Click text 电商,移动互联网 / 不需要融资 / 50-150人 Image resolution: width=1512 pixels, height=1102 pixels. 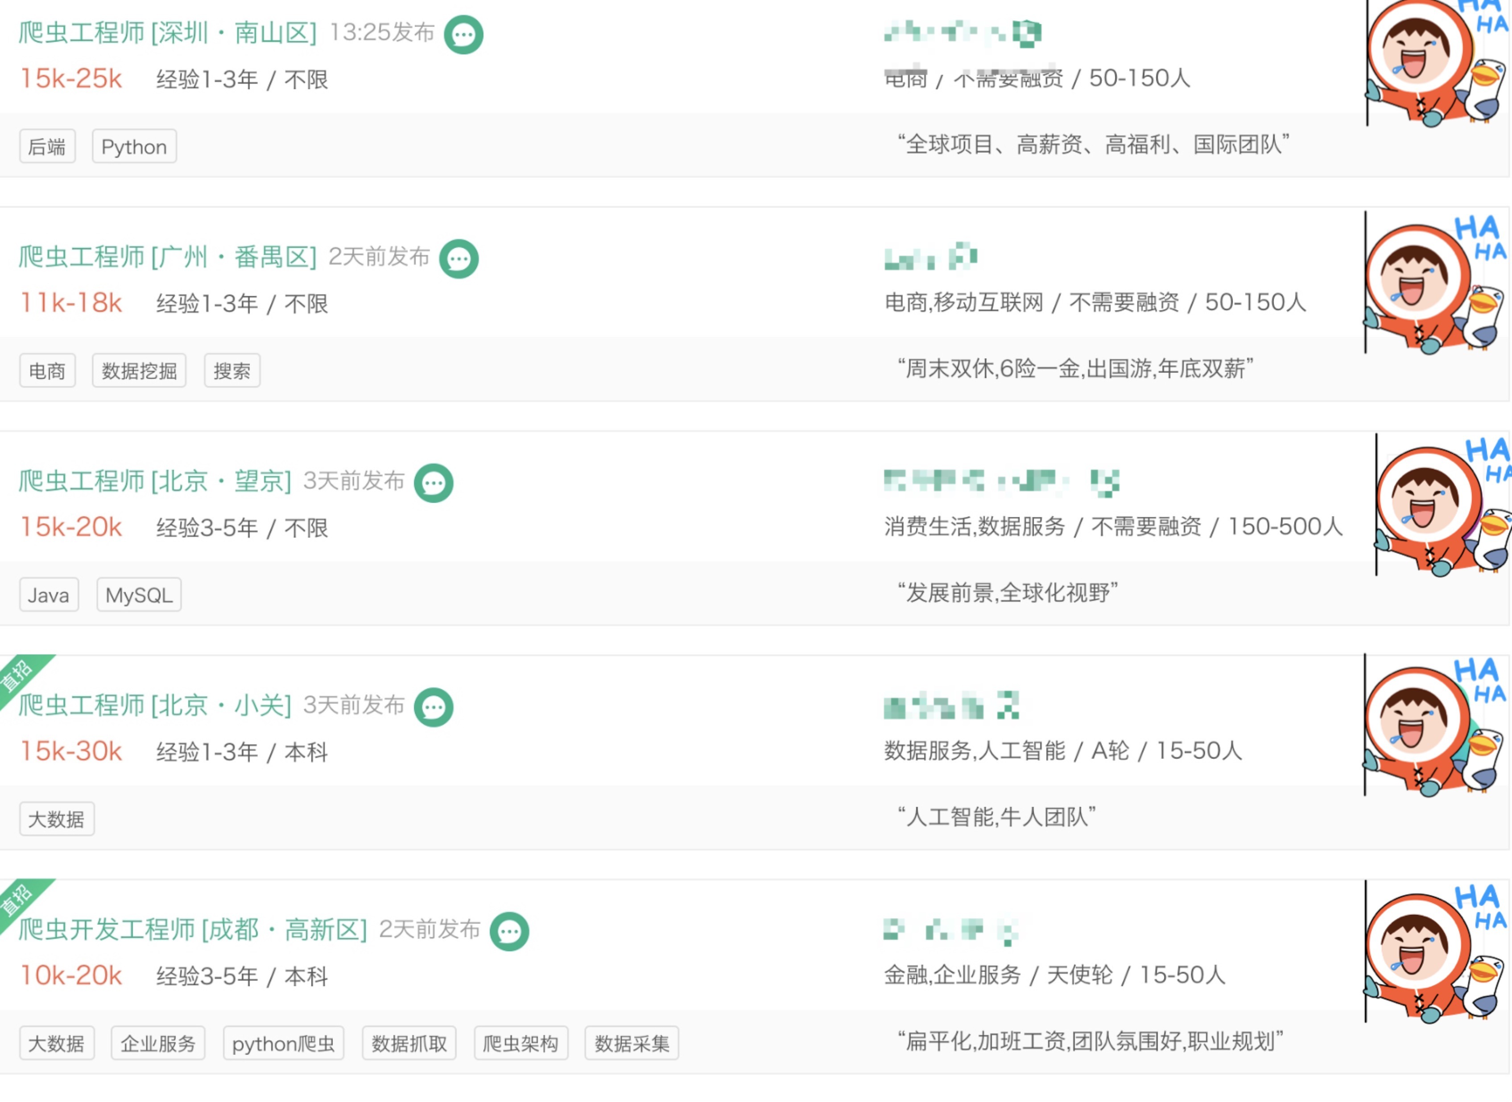[1095, 302]
